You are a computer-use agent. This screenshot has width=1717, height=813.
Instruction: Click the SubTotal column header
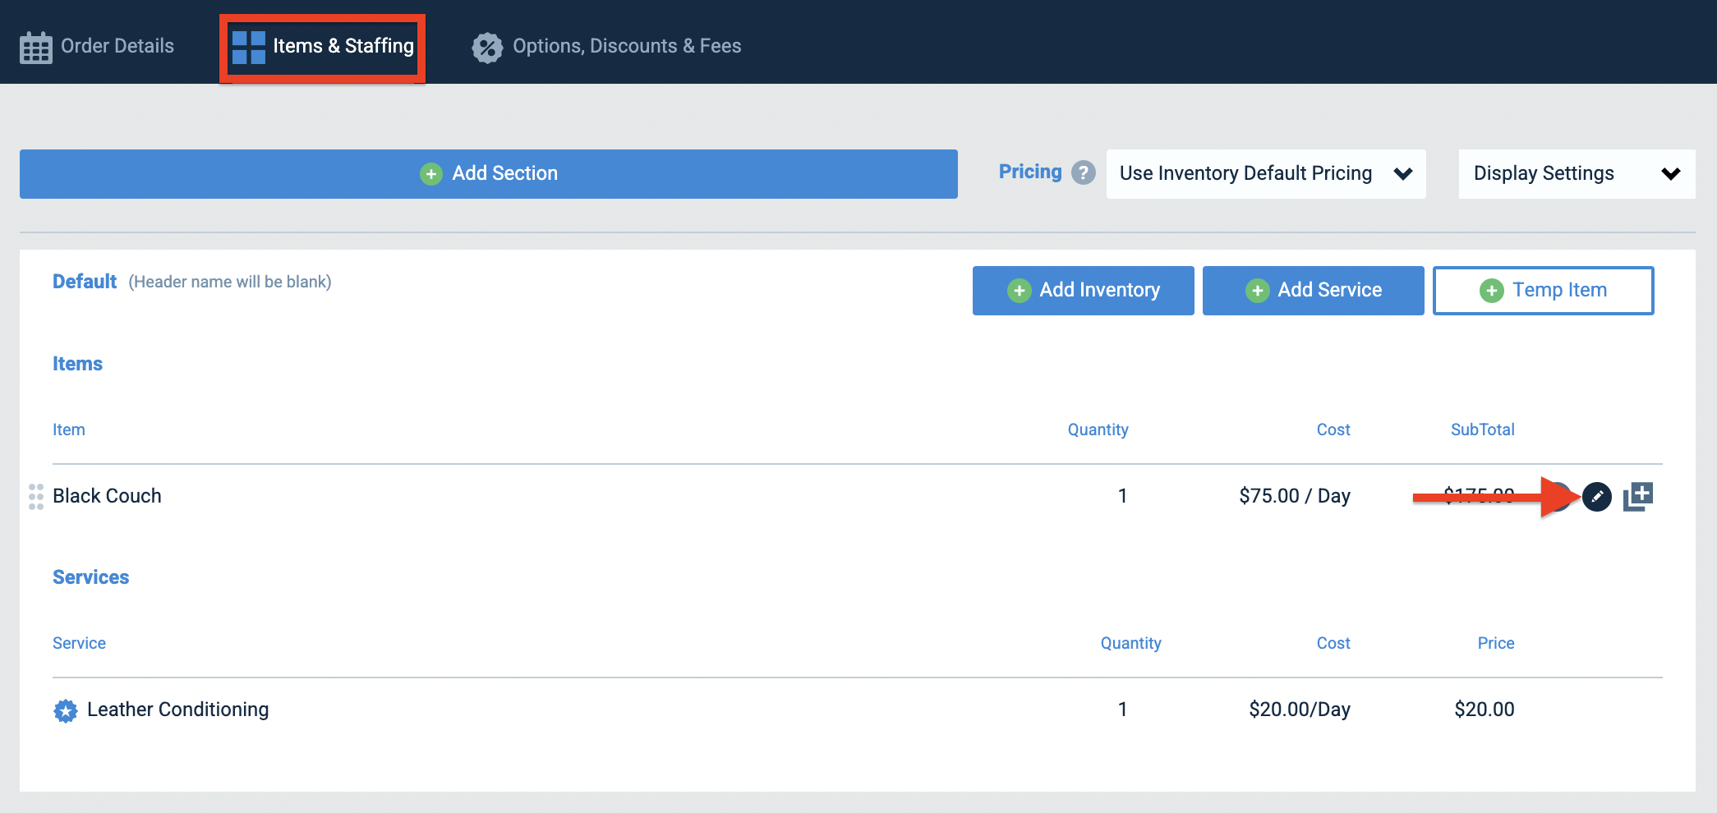coord(1483,429)
